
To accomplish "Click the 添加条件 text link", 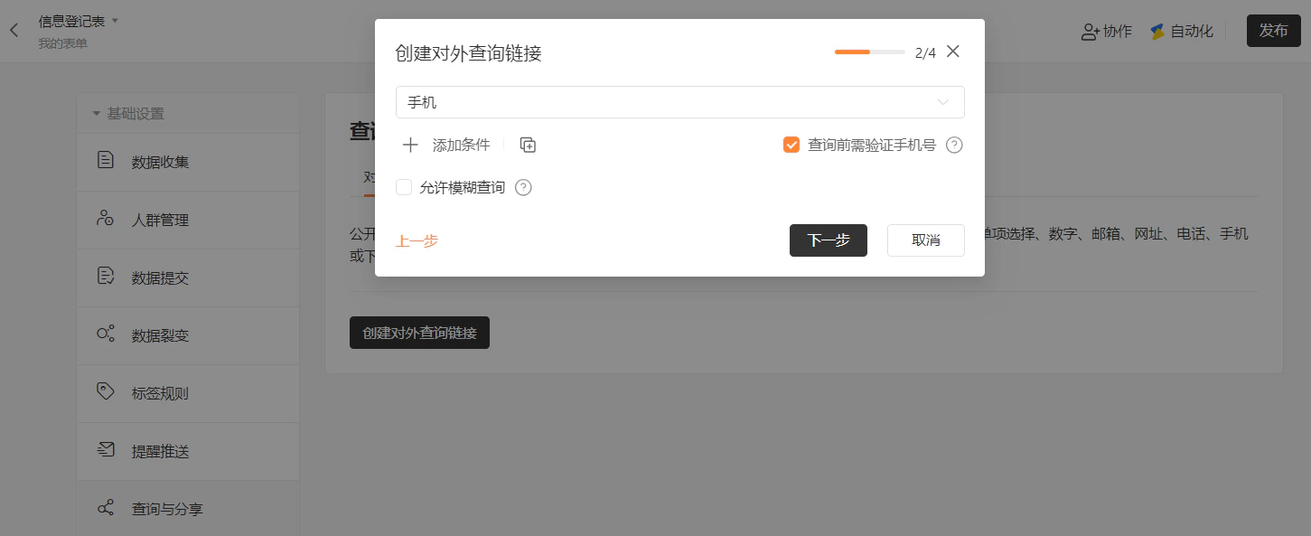I will tap(461, 145).
